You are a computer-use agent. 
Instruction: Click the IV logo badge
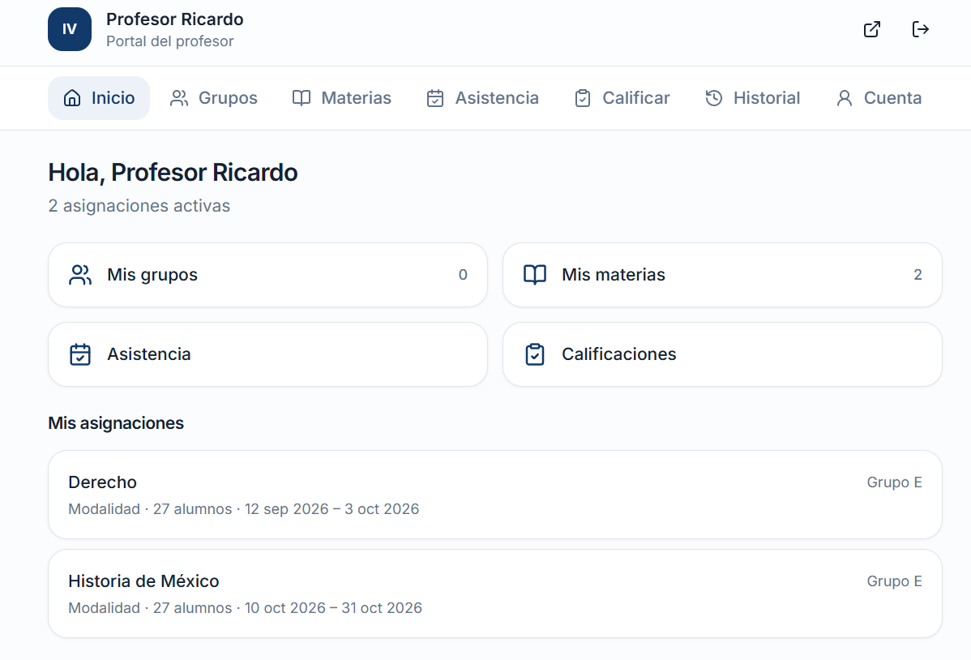70,29
